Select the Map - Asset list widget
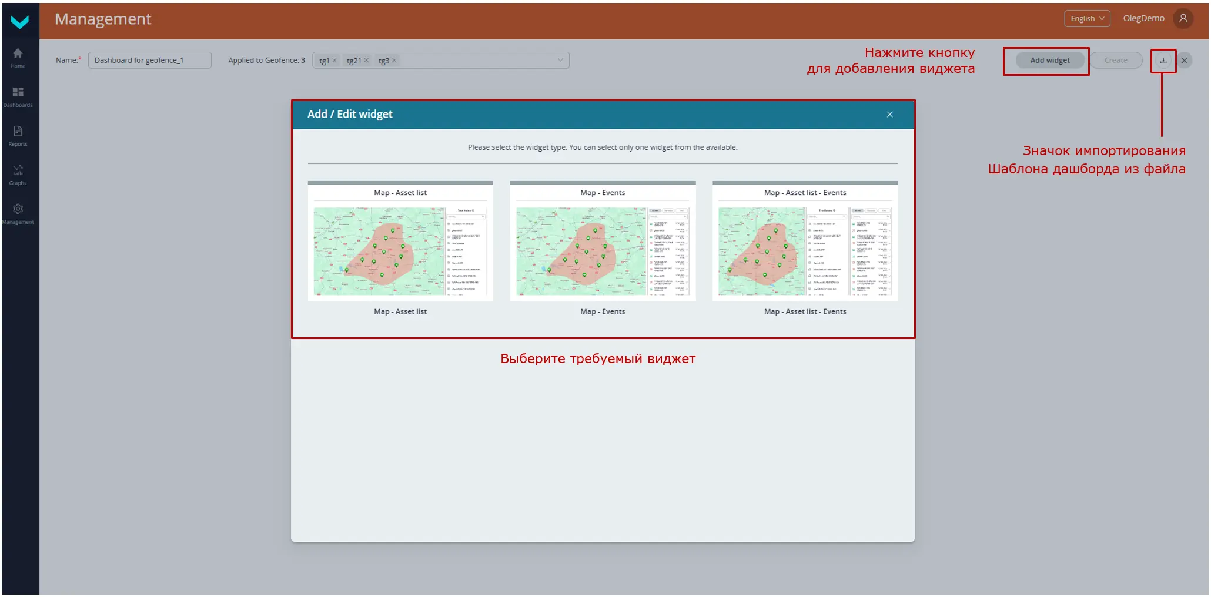 click(400, 251)
